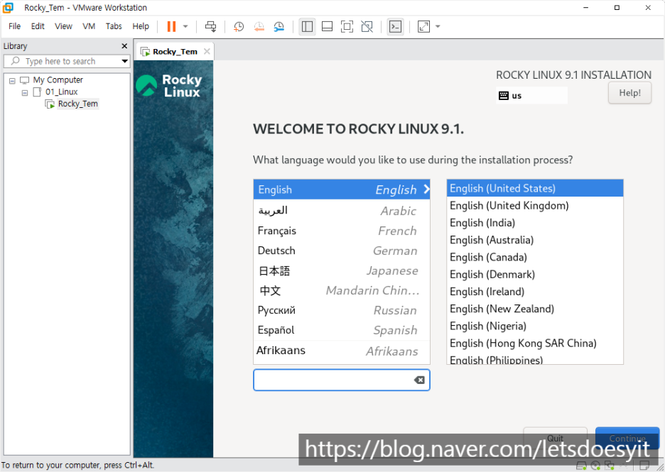Clear the language search field icon
Screen dimensions: 665x472
419,380
